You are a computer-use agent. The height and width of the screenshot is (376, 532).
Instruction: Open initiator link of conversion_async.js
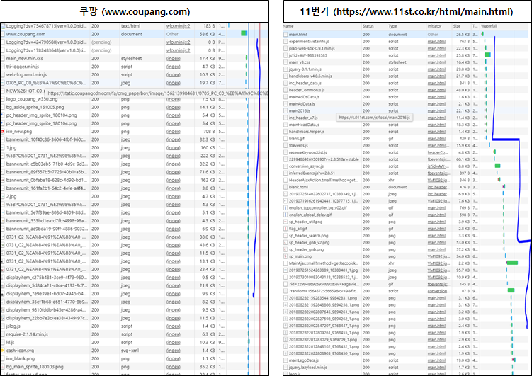(x=438, y=166)
